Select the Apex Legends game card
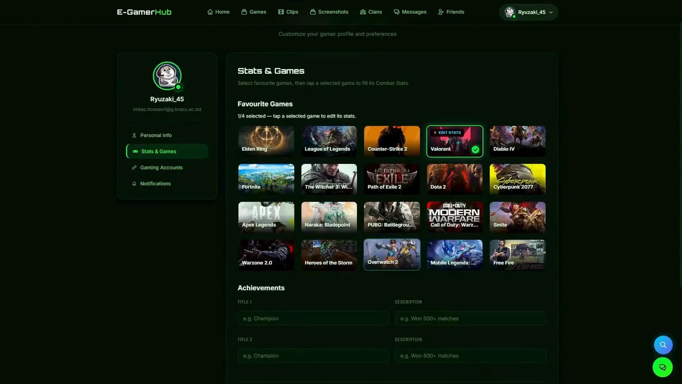 tap(266, 217)
